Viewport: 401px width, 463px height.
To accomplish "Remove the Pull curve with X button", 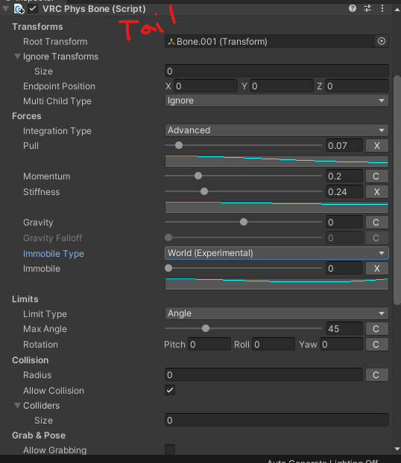I will tap(376, 146).
